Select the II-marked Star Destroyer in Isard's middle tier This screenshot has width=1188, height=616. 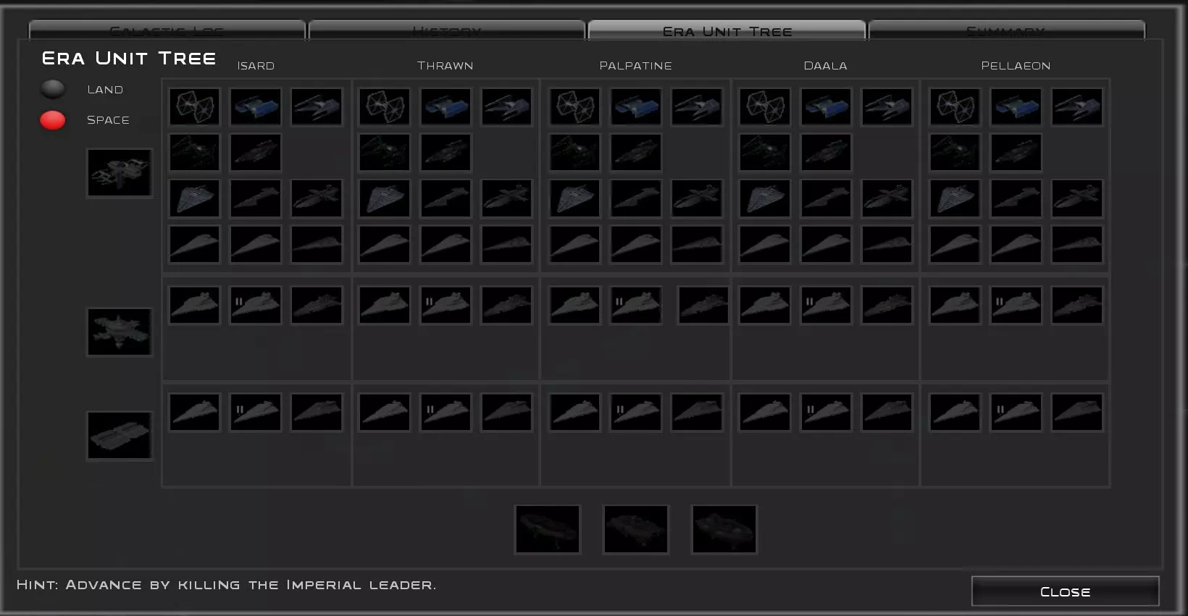point(256,305)
